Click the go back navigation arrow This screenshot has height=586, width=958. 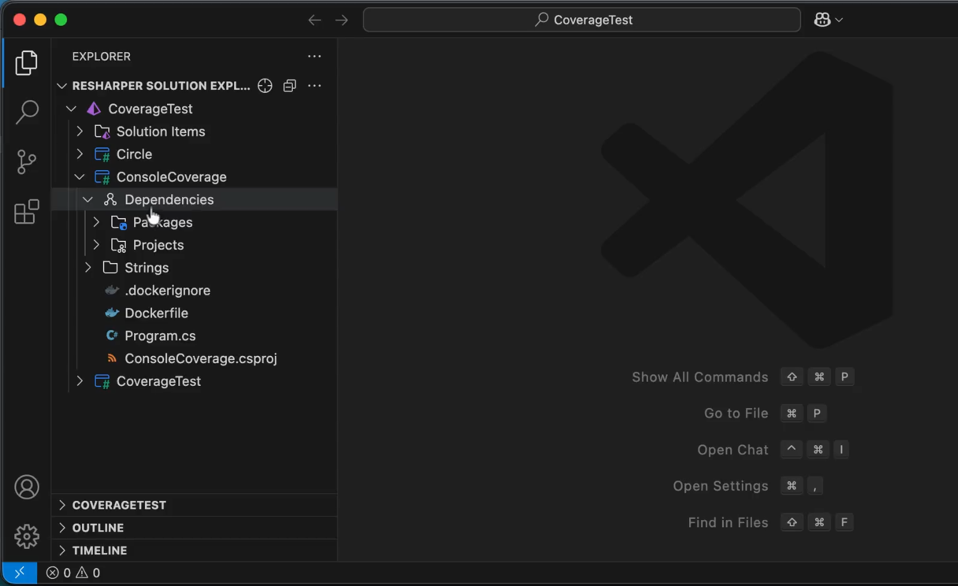[314, 20]
